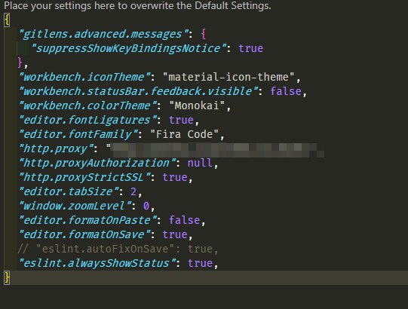
Task: Click the "http.proxyStrictSSL" key
Action: pos(84,177)
